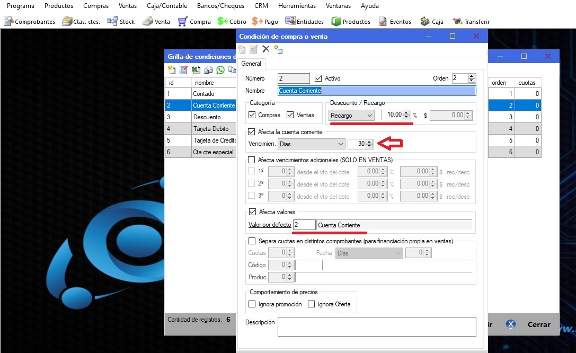
Task: Open the Cobro toolbar shortcut
Action: coord(232,22)
